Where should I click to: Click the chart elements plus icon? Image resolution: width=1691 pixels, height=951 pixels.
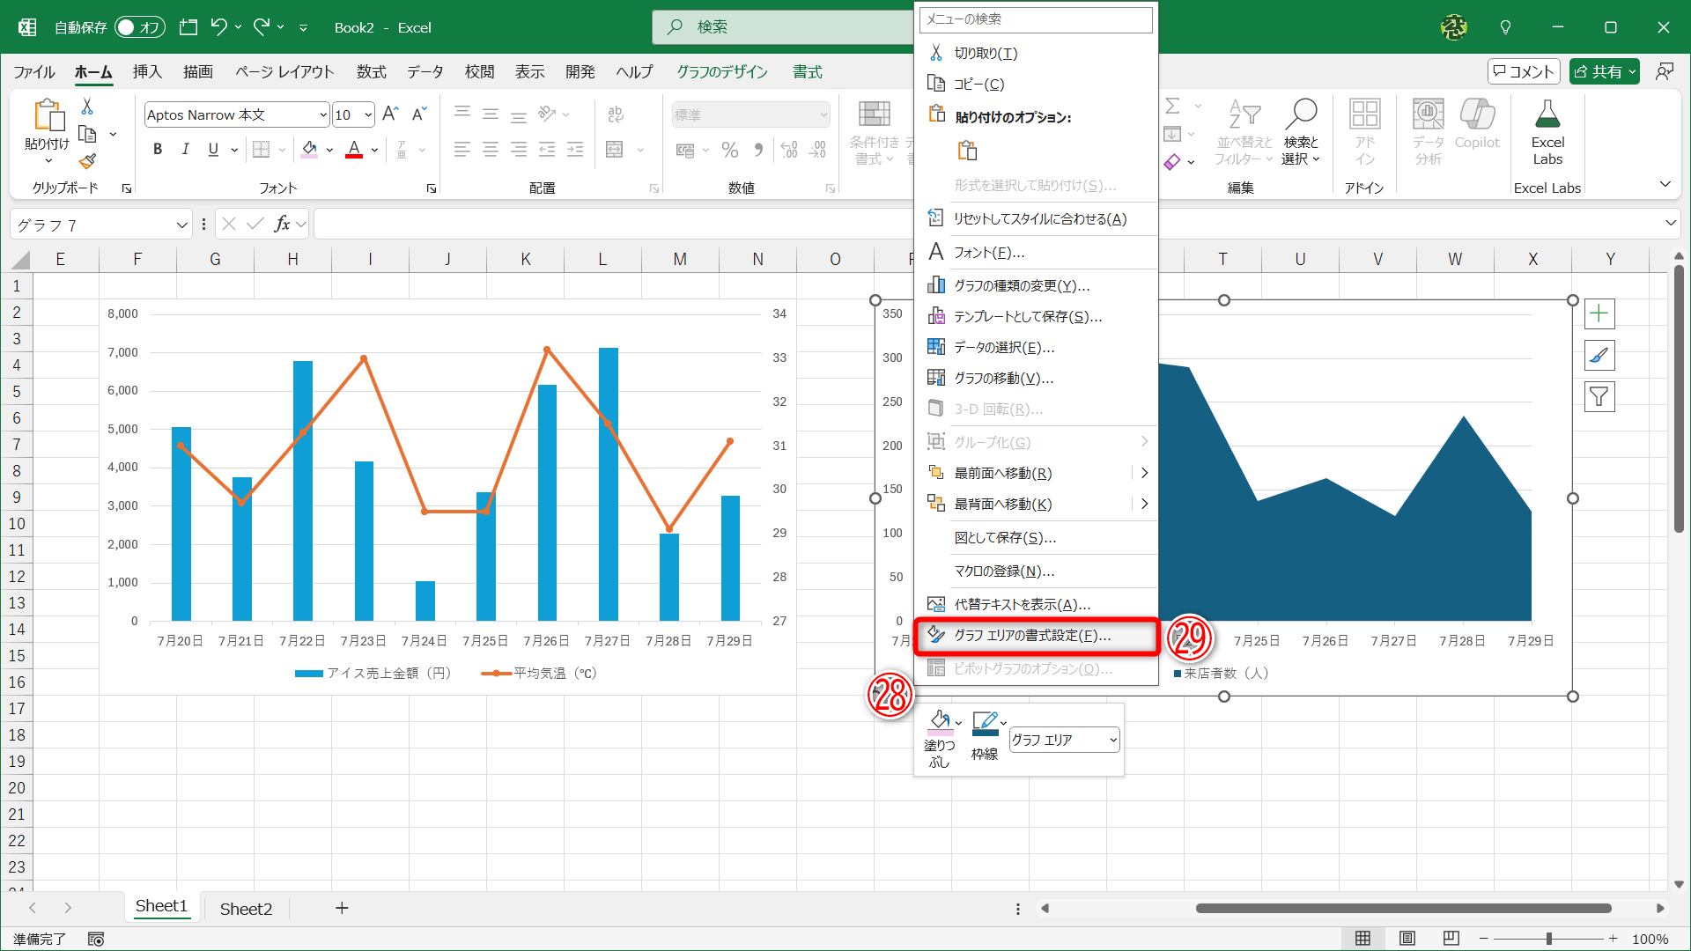click(x=1599, y=313)
